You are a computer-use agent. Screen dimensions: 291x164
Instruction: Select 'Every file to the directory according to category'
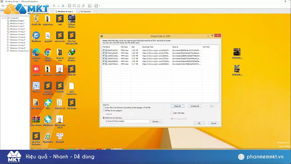coord(104,108)
